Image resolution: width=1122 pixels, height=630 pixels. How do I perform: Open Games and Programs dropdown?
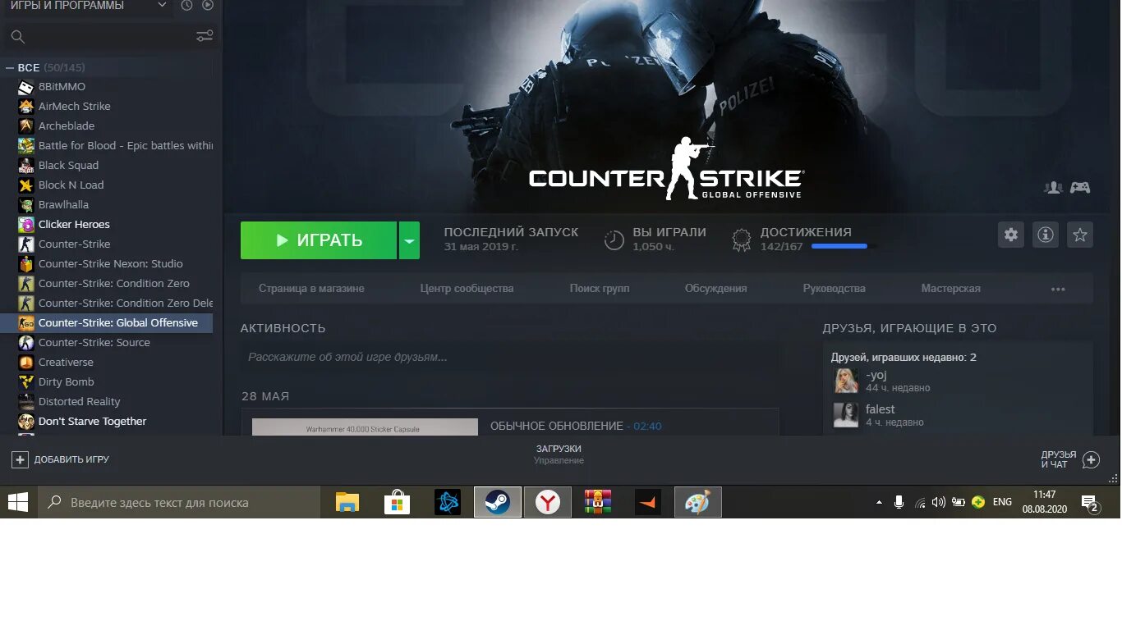click(x=89, y=6)
